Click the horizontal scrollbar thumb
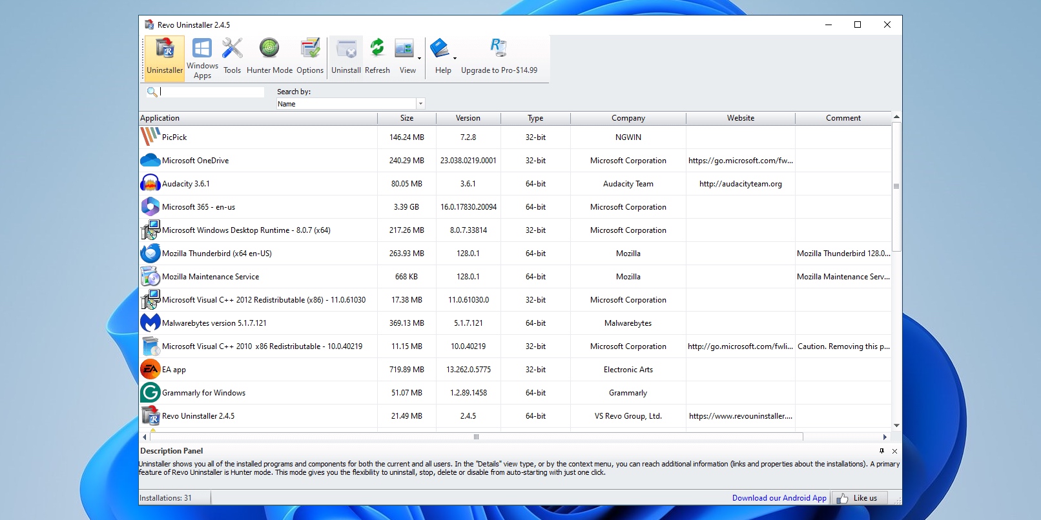Viewport: 1041px width, 520px height. point(475,437)
